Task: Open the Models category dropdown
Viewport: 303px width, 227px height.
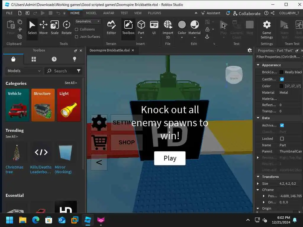Action: tap(24, 71)
